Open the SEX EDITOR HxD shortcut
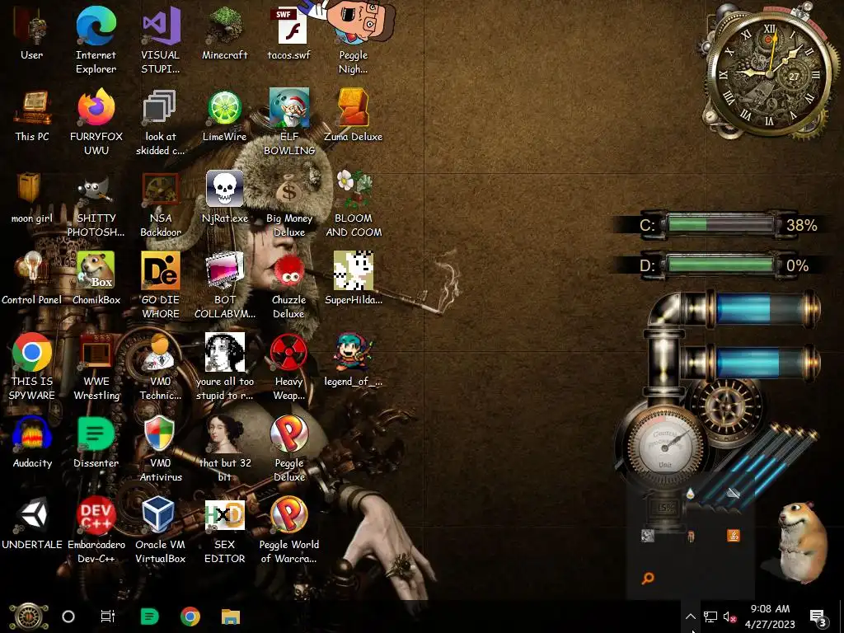Viewport: 844px width, 633px height. (x=224, y=530)
